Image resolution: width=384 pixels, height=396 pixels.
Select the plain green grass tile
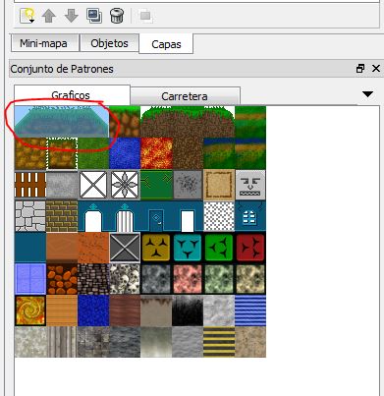(x=93, y=153)
